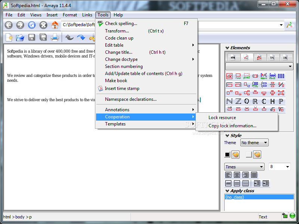Collapse the Apply class panel

coord(227,191)
